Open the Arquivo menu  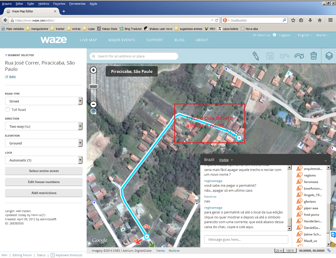(x=7, y=4)
